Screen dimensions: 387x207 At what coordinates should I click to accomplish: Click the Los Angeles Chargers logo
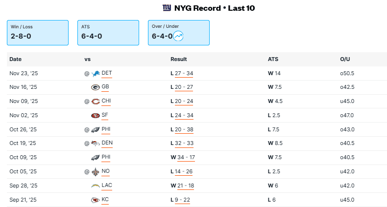(96, 186)
